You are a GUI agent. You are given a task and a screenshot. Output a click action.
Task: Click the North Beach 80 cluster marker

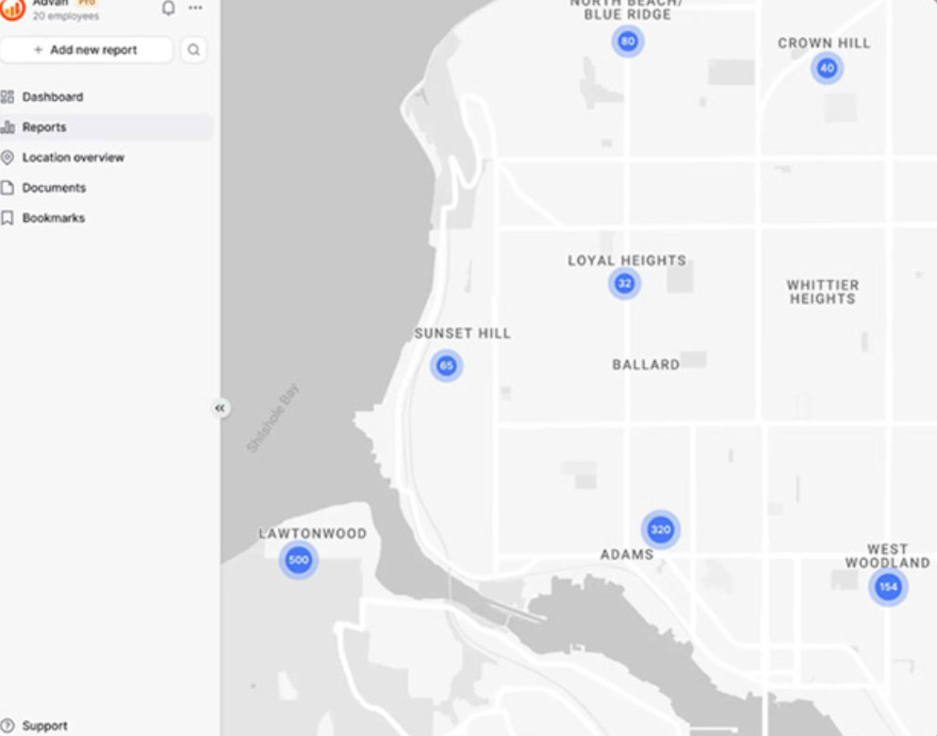point(628,42)
